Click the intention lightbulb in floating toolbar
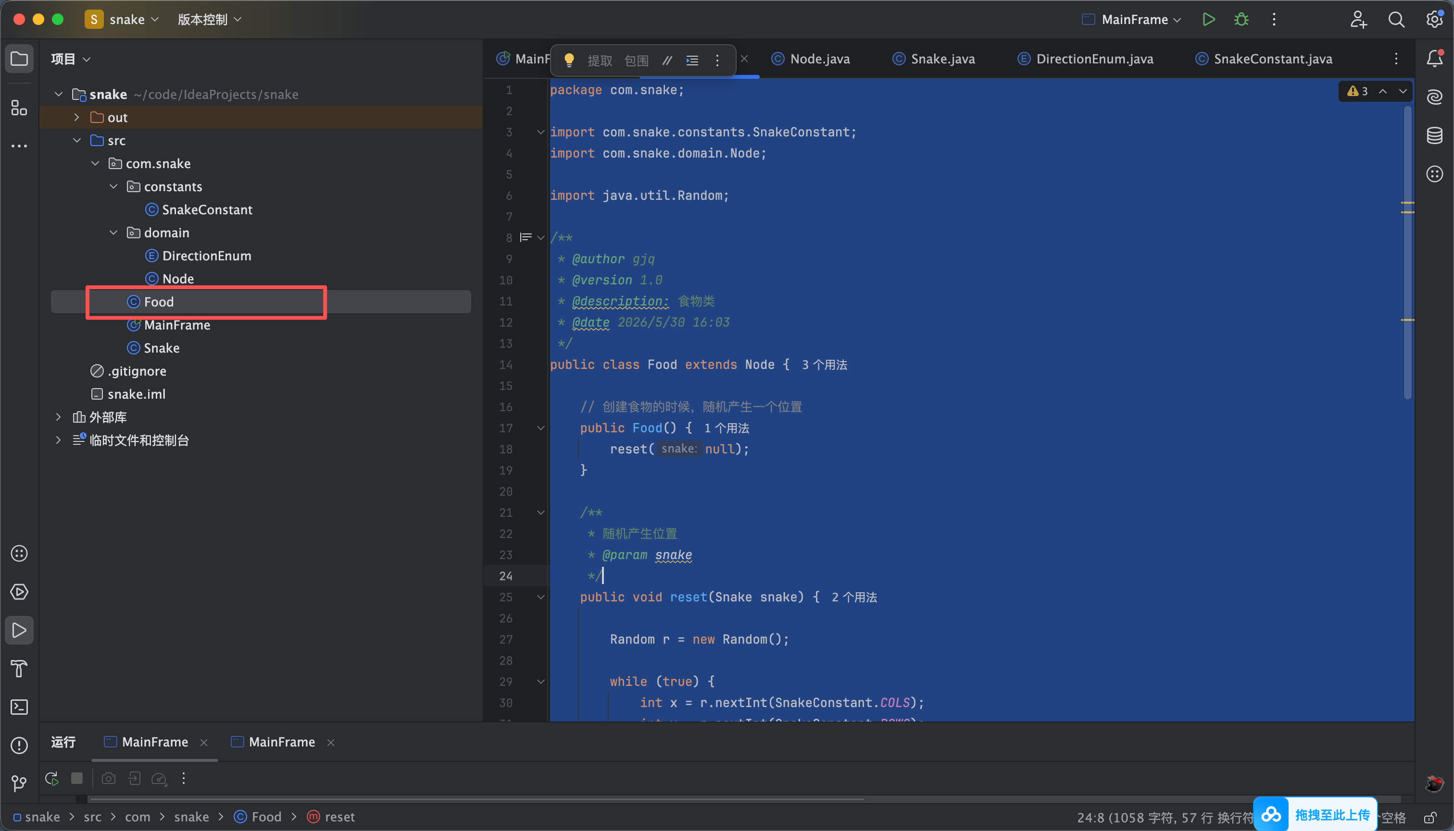Screen dimensions: 1454x831 pos(569,60)
